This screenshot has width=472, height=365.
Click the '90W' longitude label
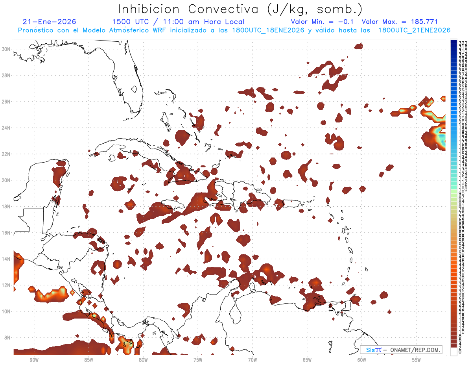pyautogui.click(x=34, y=360)
